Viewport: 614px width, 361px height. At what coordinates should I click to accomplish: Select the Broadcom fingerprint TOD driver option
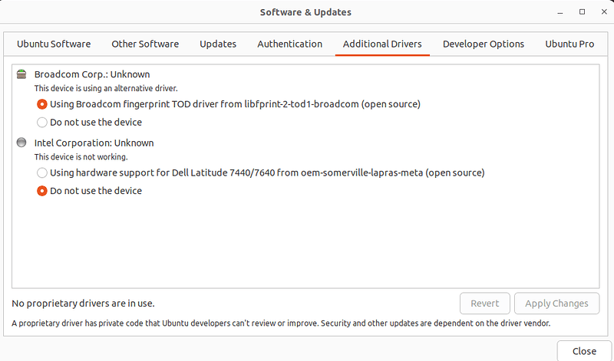pos(42,103)
